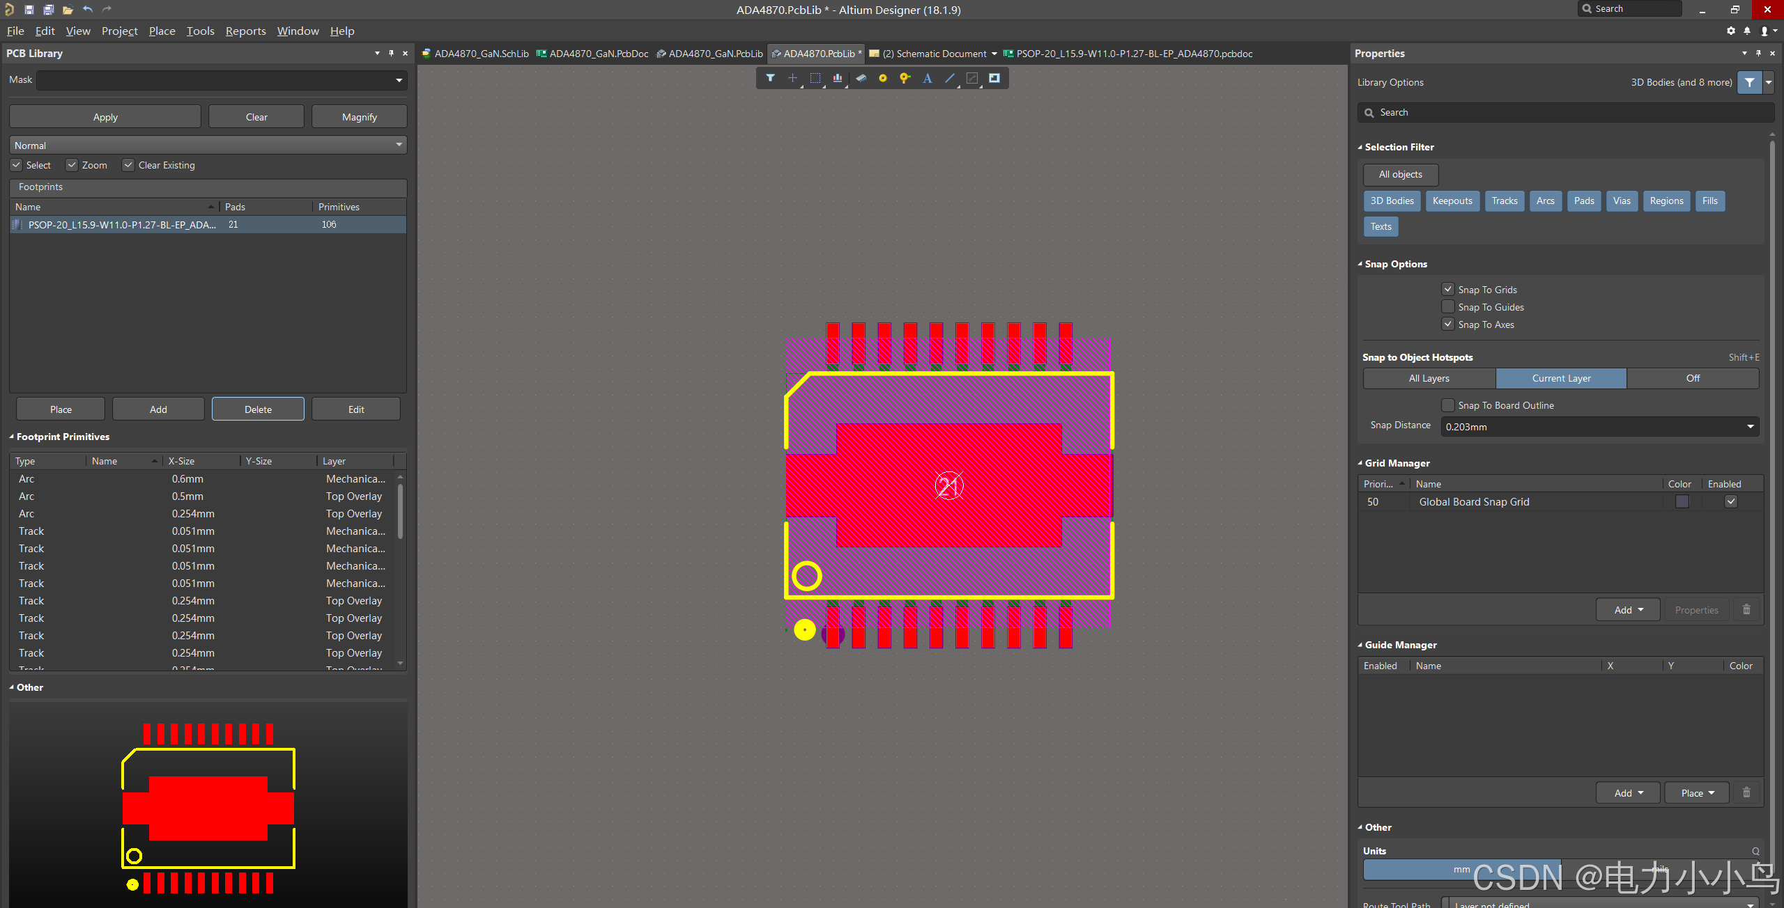Viewport: 1784px width, 908px height.
Task: Select PSOP-20 footprint row in list
Action: (x=208, y=224)
